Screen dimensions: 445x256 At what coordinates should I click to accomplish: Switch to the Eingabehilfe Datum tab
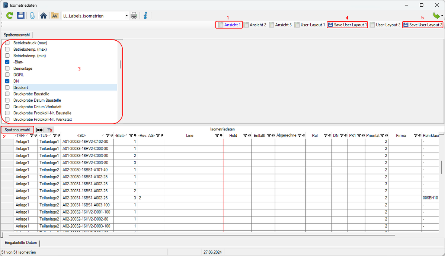pos(21,243)
